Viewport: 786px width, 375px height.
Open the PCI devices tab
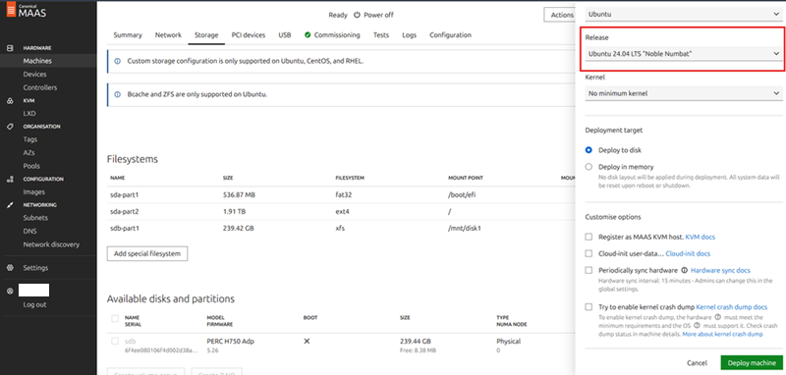tap(249, 35)
